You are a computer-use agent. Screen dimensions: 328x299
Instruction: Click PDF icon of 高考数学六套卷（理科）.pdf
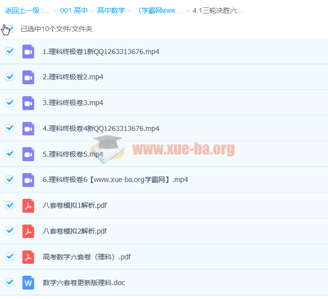click(x=28, y=257)
